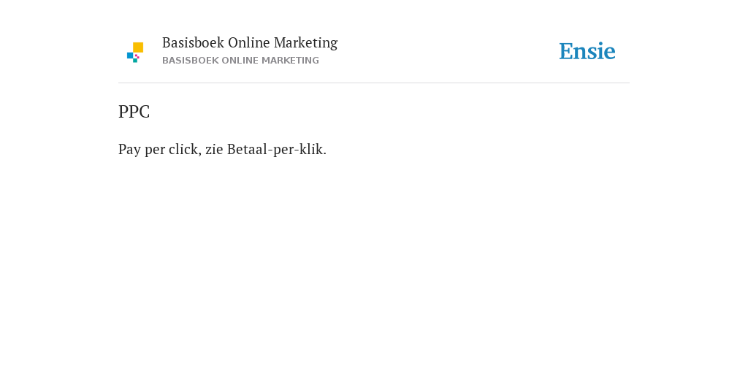748x374 pixels.
Task: Click the horizontal divider below the header
Action: [x=374, y=83]
